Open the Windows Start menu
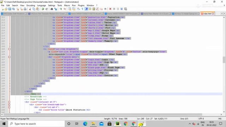Image resolution: width=226 pixels, height=127 pixels. tap(4, 124)
